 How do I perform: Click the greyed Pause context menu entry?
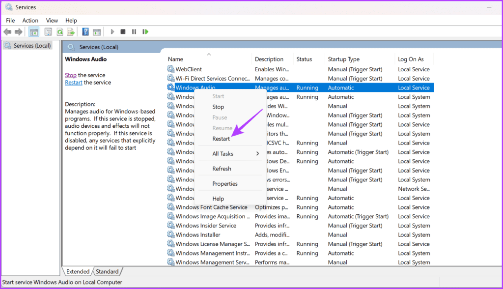(220, 117)
